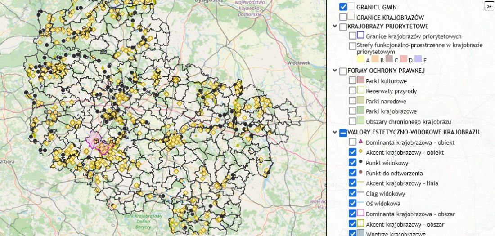
Task: Uncheck the GRANICE GMIN layer checkbox
Action: click(x=343, y=7)
